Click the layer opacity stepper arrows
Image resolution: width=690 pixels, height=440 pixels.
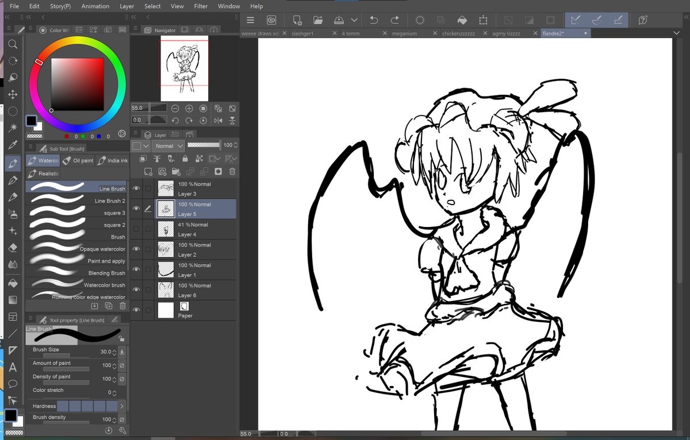tap(235, 145)
